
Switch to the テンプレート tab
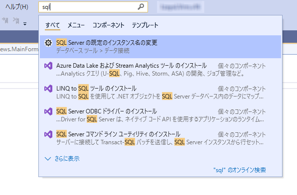pos(145,25)
